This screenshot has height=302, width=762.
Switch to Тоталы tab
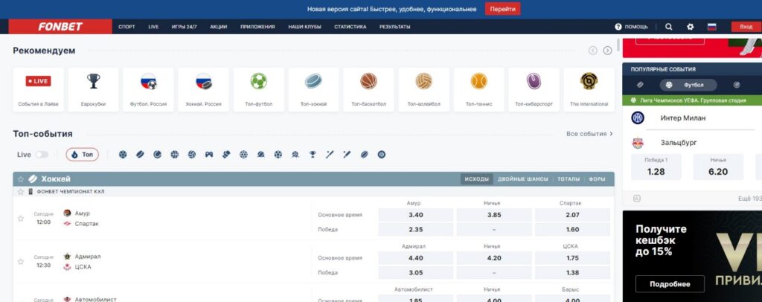pyautogui.click(x=568, y=179)
